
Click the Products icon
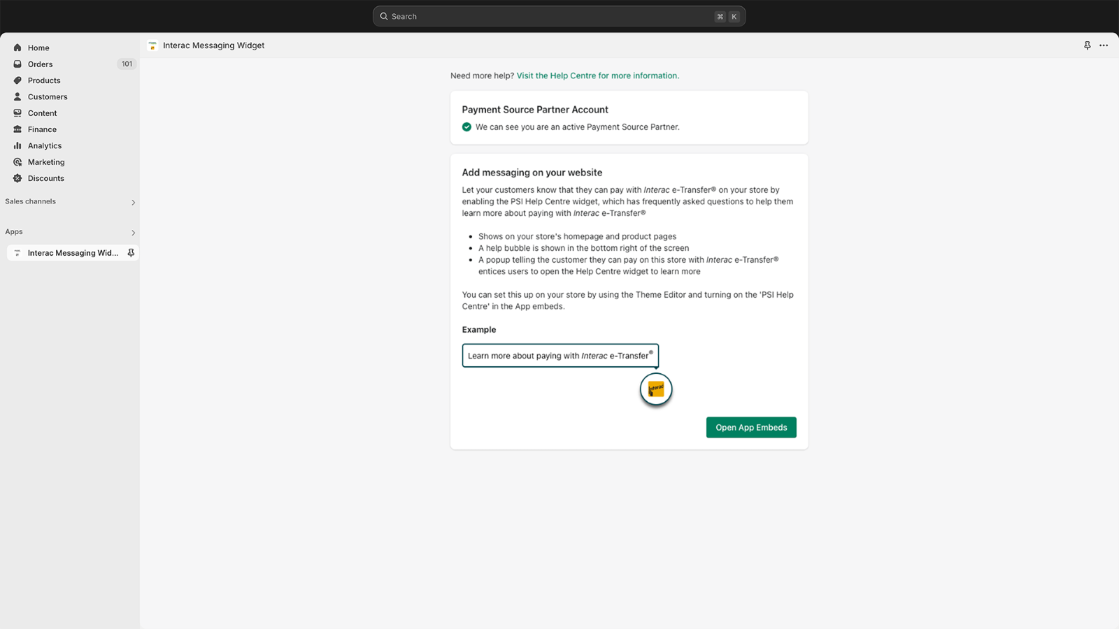point(17,80)
